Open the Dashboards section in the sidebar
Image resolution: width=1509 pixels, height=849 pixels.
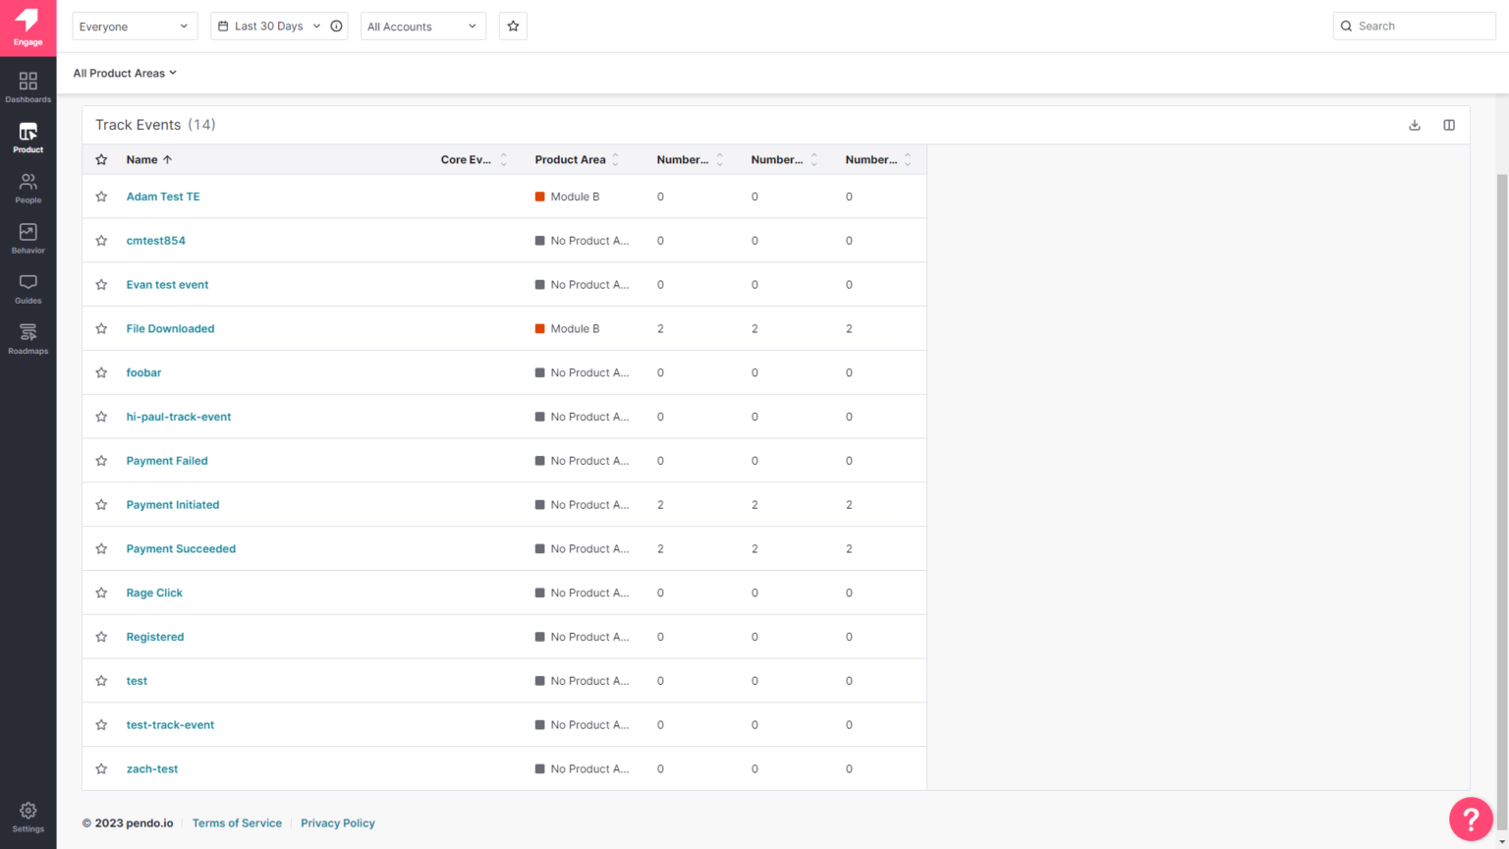tap(28, 85)
